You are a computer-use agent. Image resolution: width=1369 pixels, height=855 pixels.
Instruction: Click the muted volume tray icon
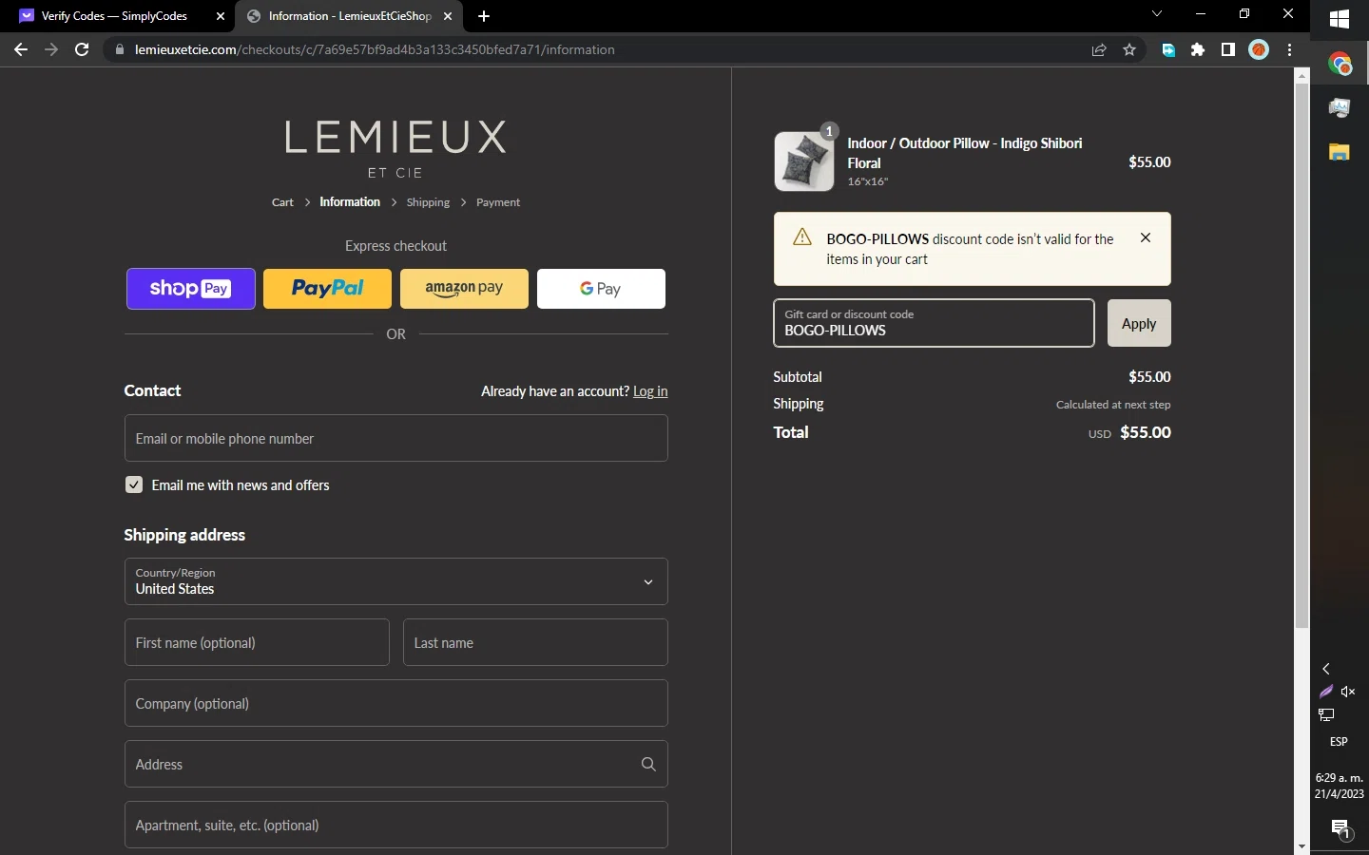(x=1348, y=692)
